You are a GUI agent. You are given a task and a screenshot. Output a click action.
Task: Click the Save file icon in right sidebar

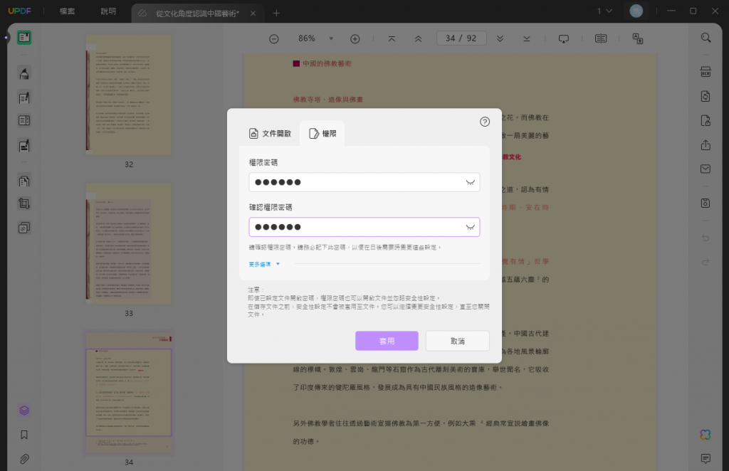click(706, 203)
